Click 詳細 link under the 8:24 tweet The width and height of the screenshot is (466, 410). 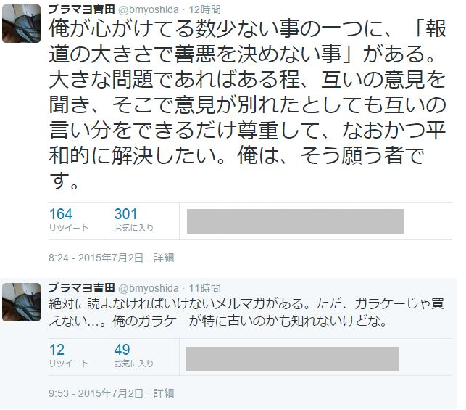click(164, 258)
